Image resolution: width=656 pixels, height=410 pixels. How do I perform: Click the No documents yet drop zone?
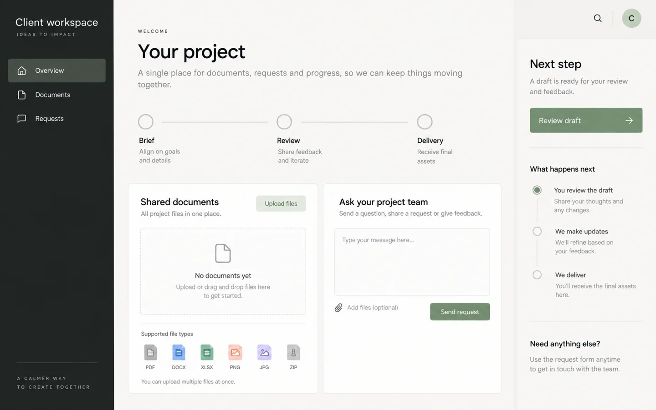point(223,271)
